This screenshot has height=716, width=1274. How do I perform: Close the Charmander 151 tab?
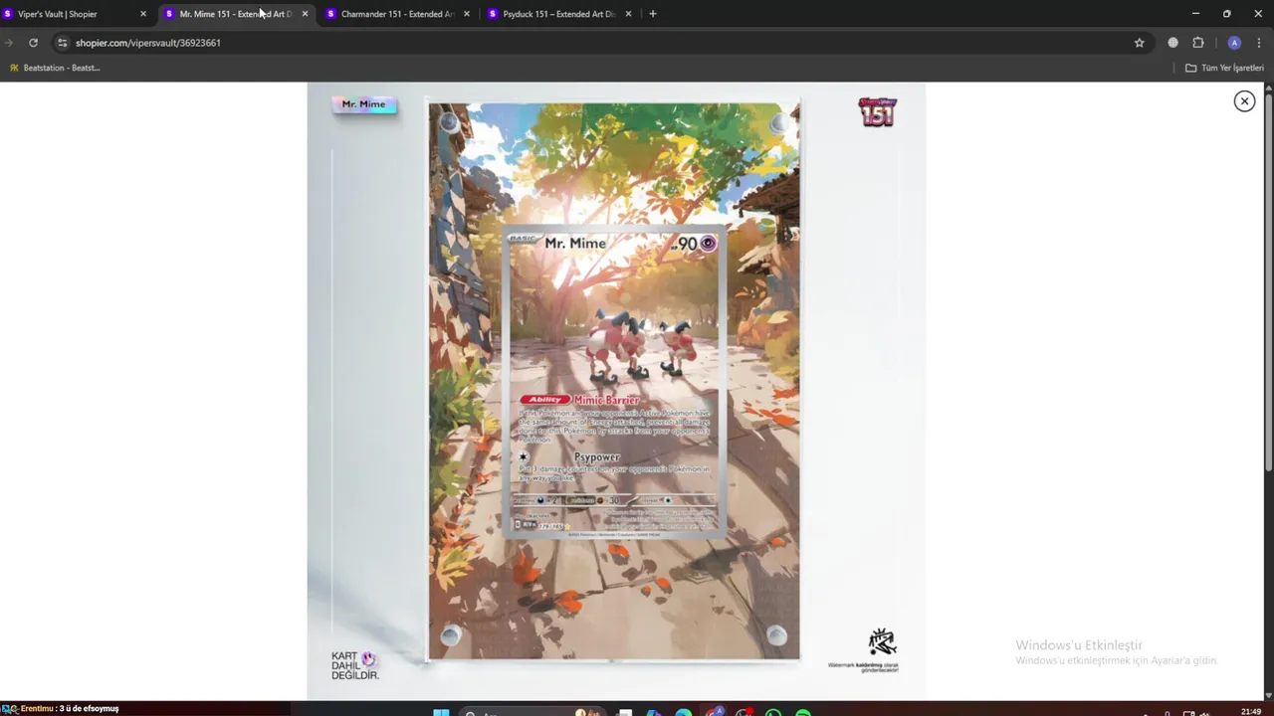point(466,14)
